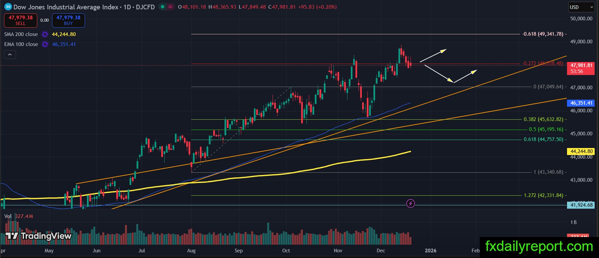Screen dimensions: 599x258
Task: Click the low price value 47,849.48
Action: (x=254, y=7)
